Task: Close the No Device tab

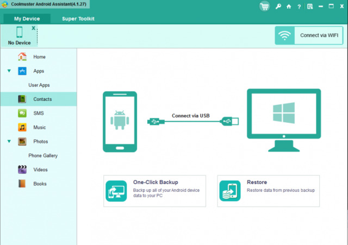Action: 33,27
